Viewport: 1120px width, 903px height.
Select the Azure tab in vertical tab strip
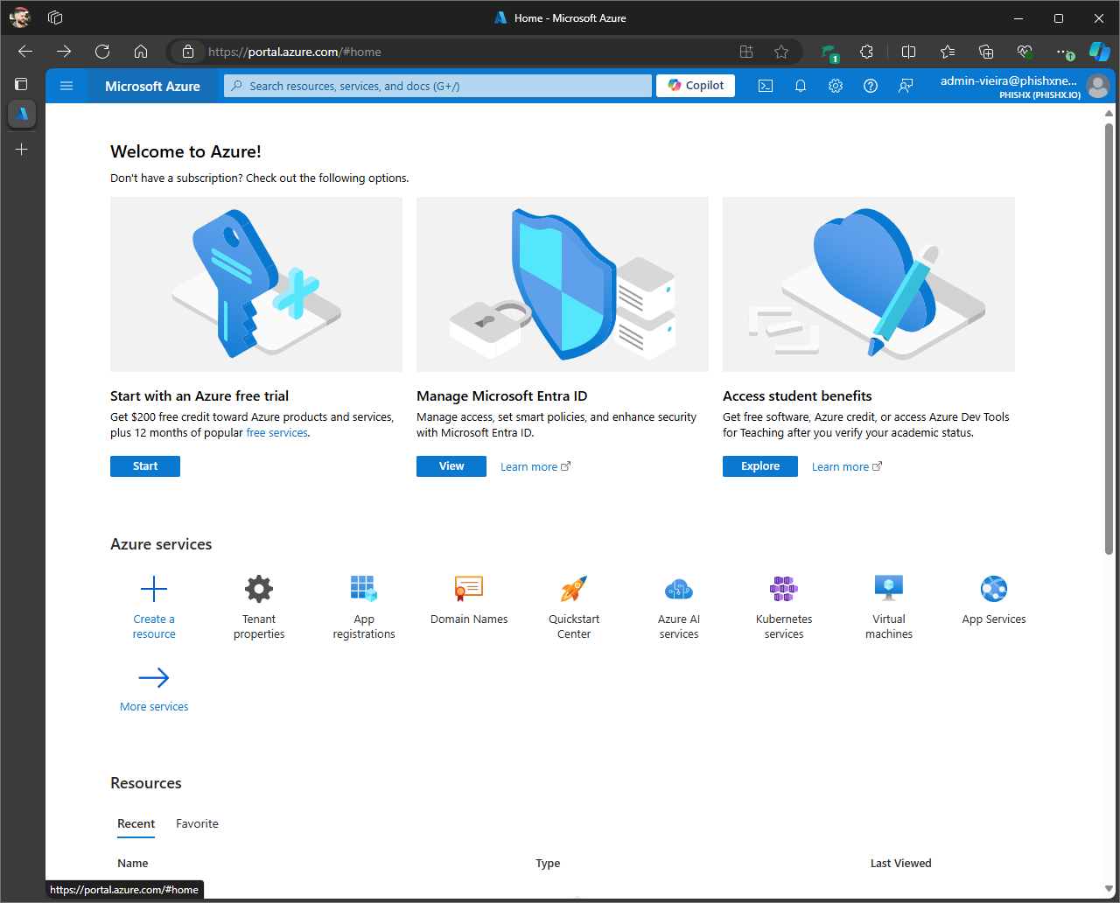click(22, 114)
